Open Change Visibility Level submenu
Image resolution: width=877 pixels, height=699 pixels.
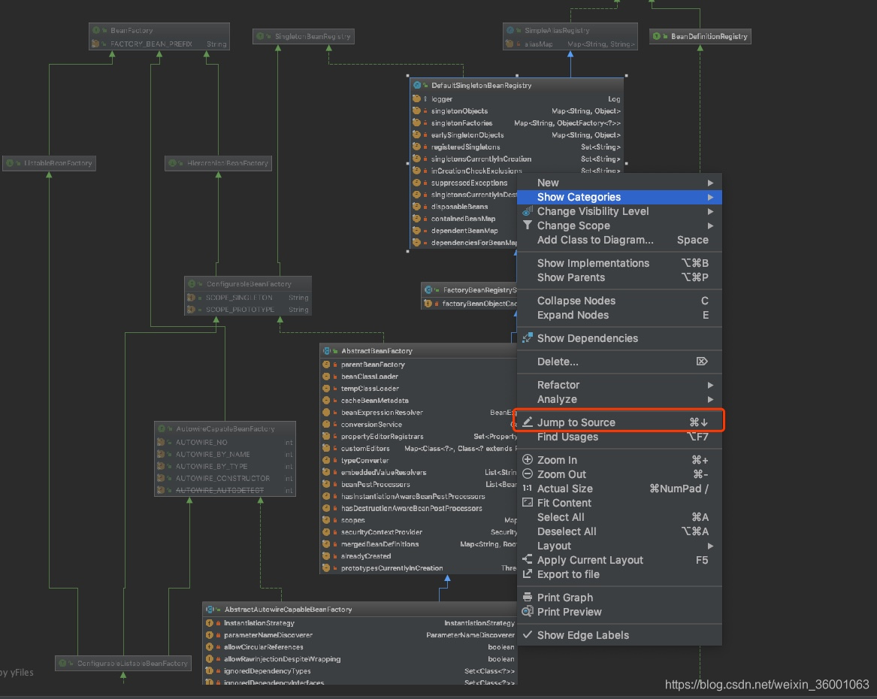point(619,211)
